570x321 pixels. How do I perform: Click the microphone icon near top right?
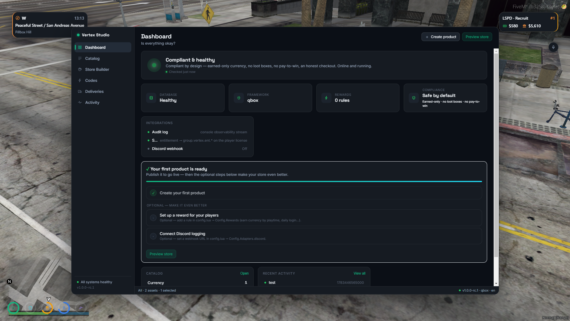pos(553,47)
